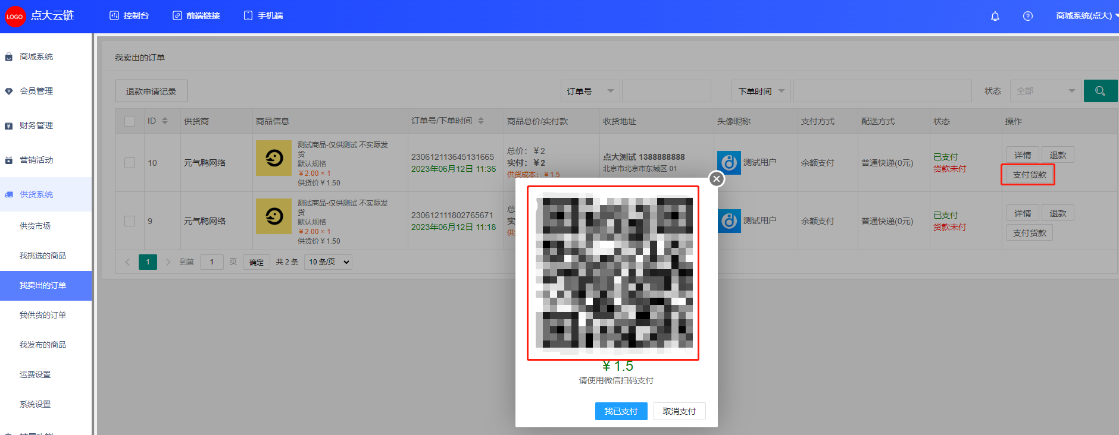
Task: Open the 下单时间 dropdown
Action: tap(761, 91)
